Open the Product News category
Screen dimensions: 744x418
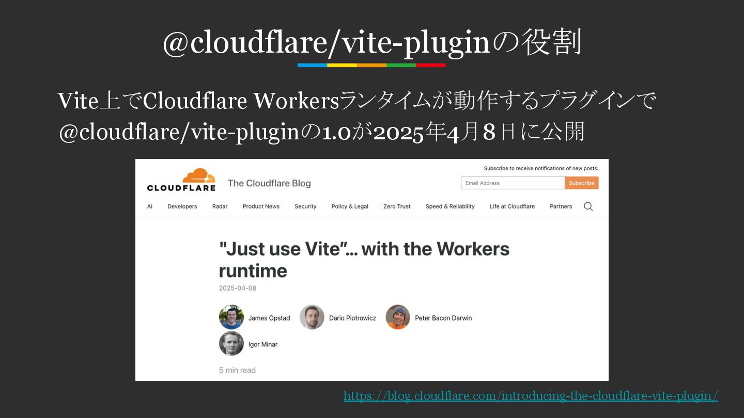(261, 206)
